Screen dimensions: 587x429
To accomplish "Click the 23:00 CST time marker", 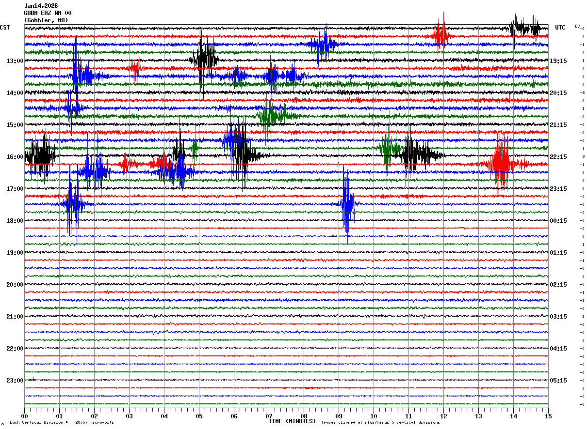I will point(15,381).
